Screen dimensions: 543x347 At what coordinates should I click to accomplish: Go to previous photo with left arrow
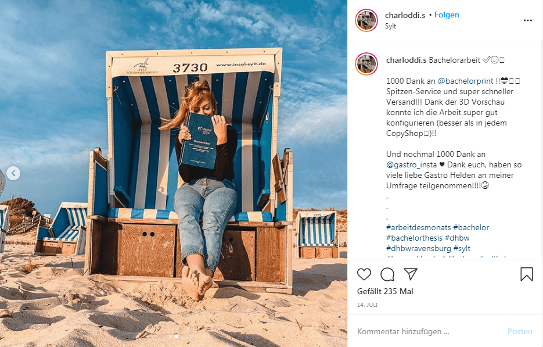pyautogui.click(x=13, y=173)
